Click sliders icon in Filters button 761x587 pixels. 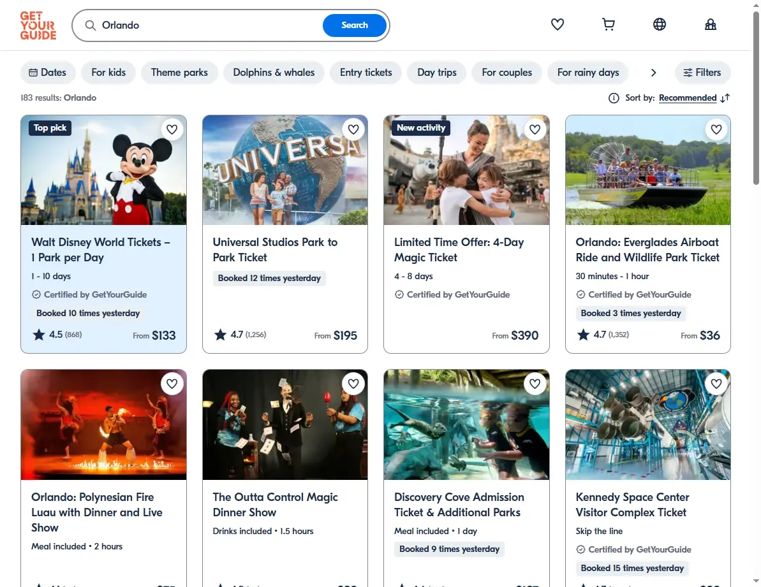pos(688,73)
